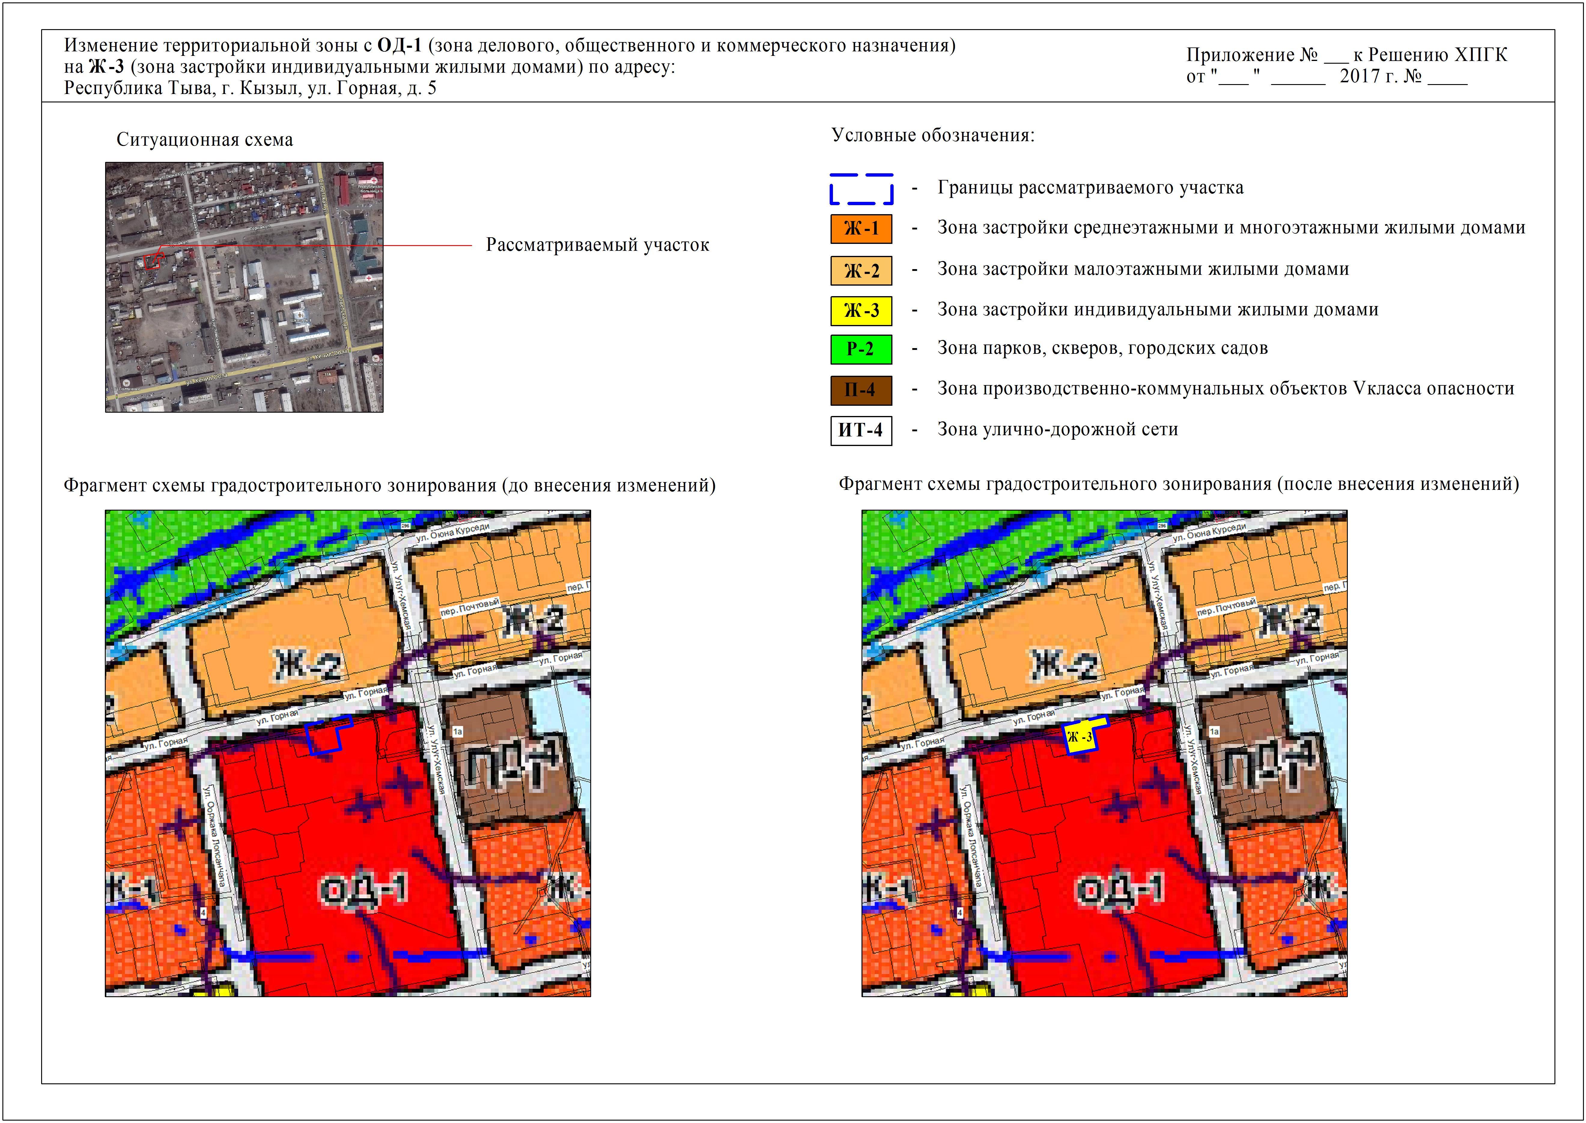The image size is (1586, 1123).
Task: Click 'пер. Почтовый' label in after-changes map
Action: [x=1226, y=608]
